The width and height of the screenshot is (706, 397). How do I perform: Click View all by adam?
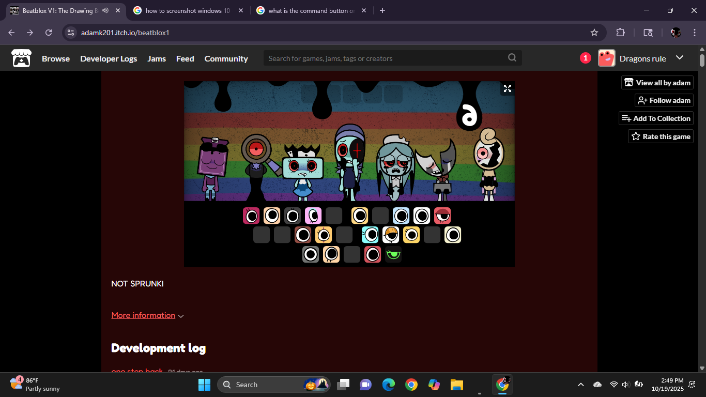pyautogui.click(x=657, y=83)
